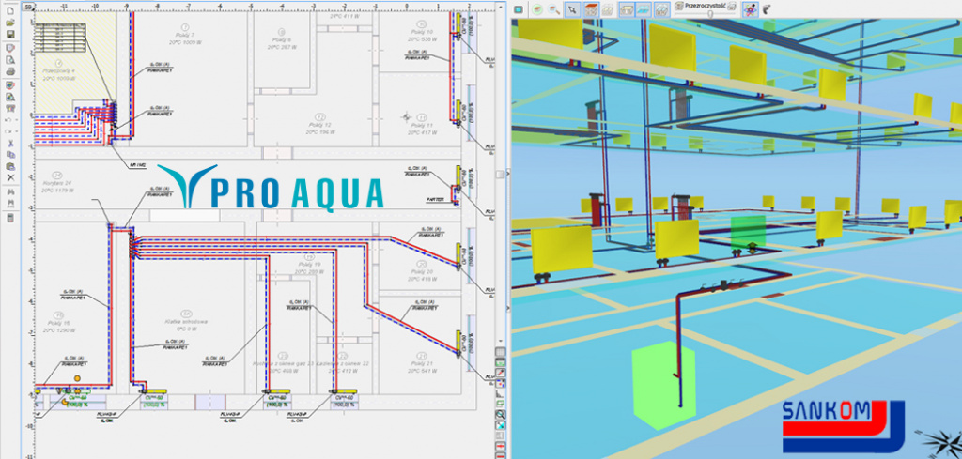The width and height of the screenshot is (962, 459).
Task: Undo the last action
Action: coord(8,120)
